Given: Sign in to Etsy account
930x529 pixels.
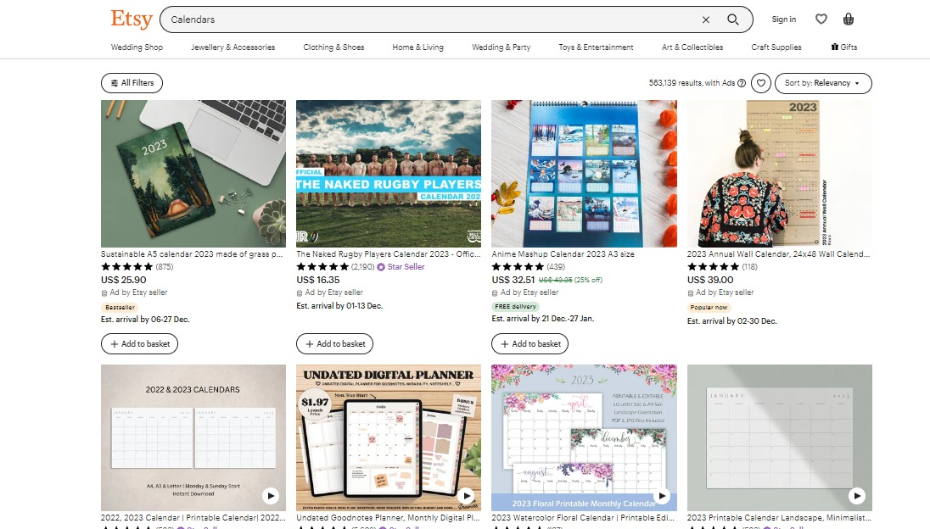Looking at the screenshot, I should [783, 19].
